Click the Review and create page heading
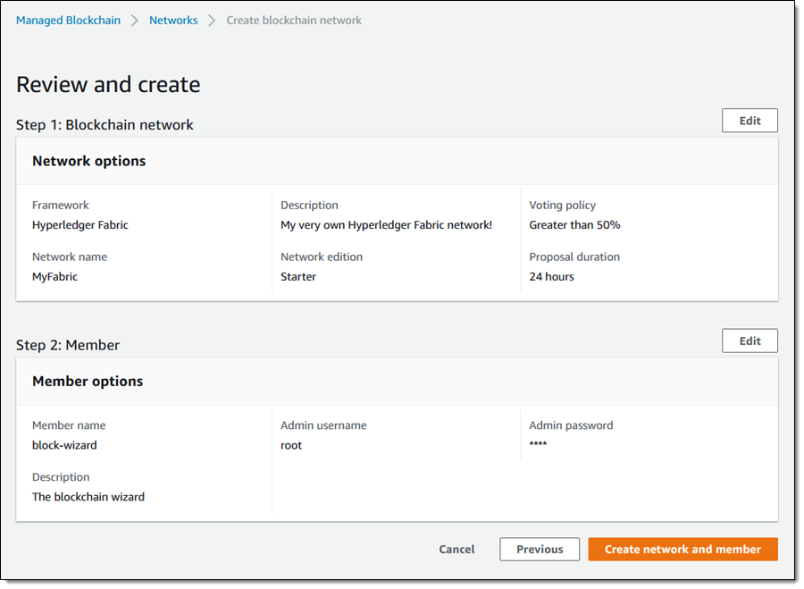The width and height of the screenshot is (804, 589). (x=108, y=85)
